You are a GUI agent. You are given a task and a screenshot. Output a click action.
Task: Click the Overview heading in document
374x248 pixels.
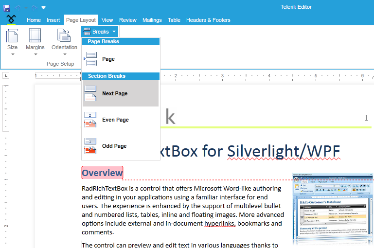coord(102,173)
